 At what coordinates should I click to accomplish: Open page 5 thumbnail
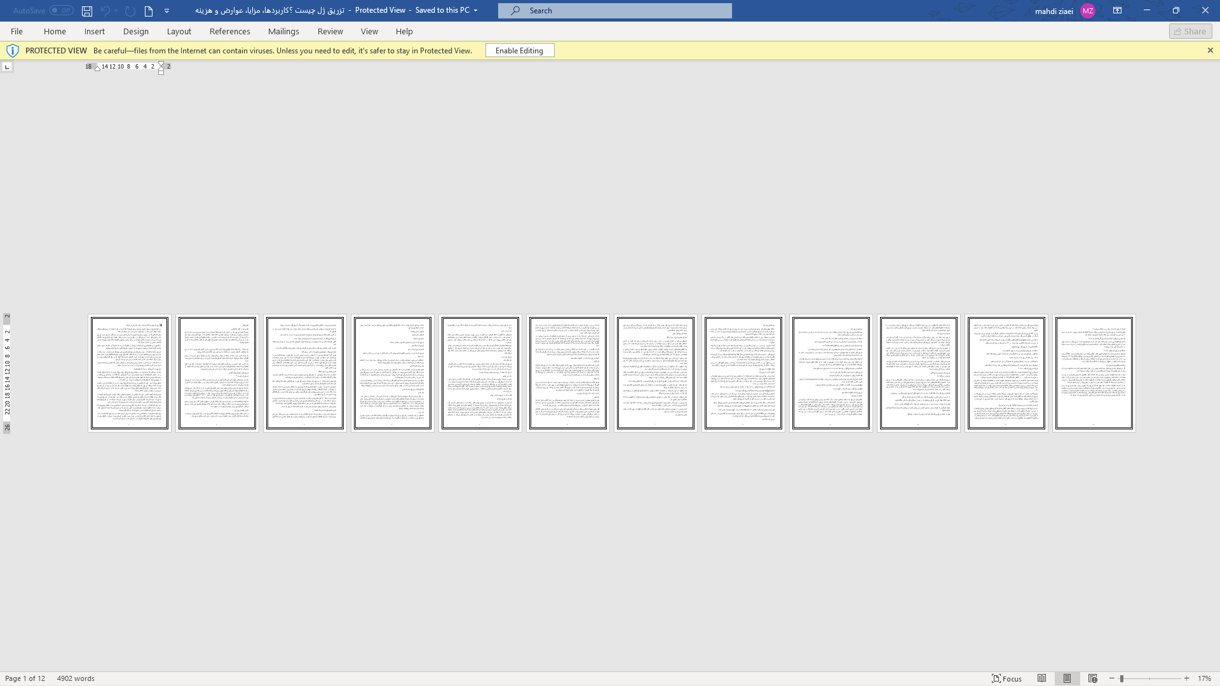click(480, 373)
